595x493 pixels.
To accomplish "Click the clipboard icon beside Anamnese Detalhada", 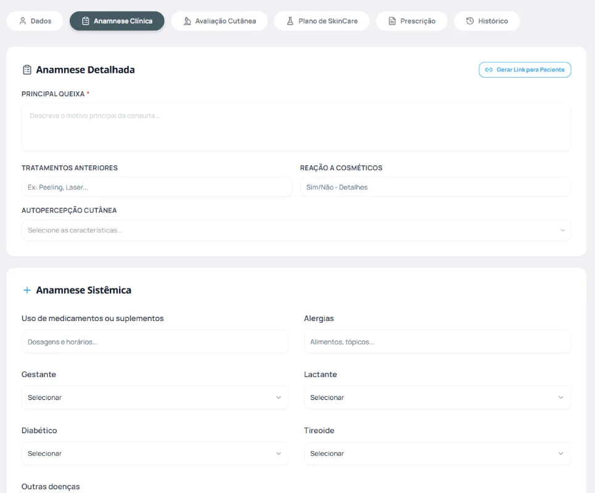I will [x=27, y=70].
